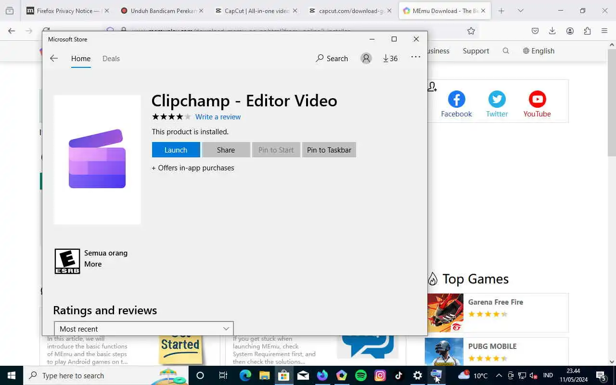Expand the Most recent sort dropdown

pyautogui.click(x=144, y=329)
